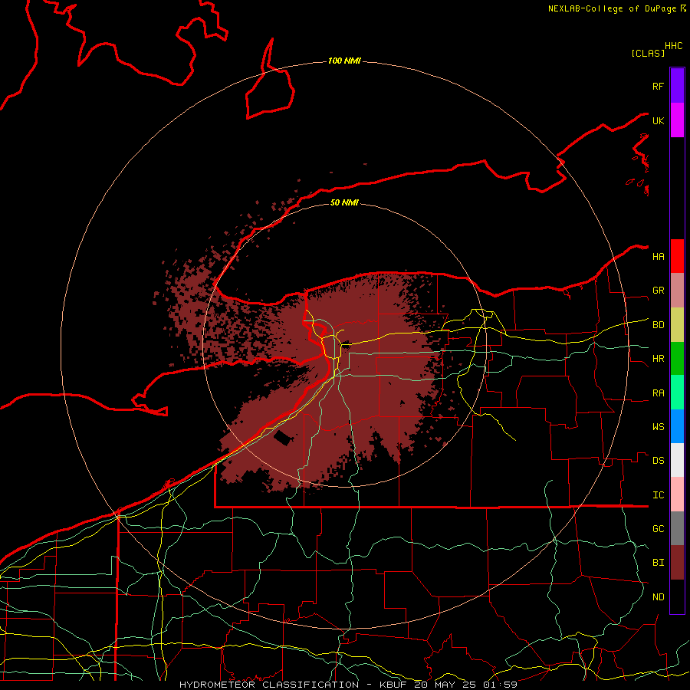
Task: Click the KBUF station identifier
Action: (393, 685)
